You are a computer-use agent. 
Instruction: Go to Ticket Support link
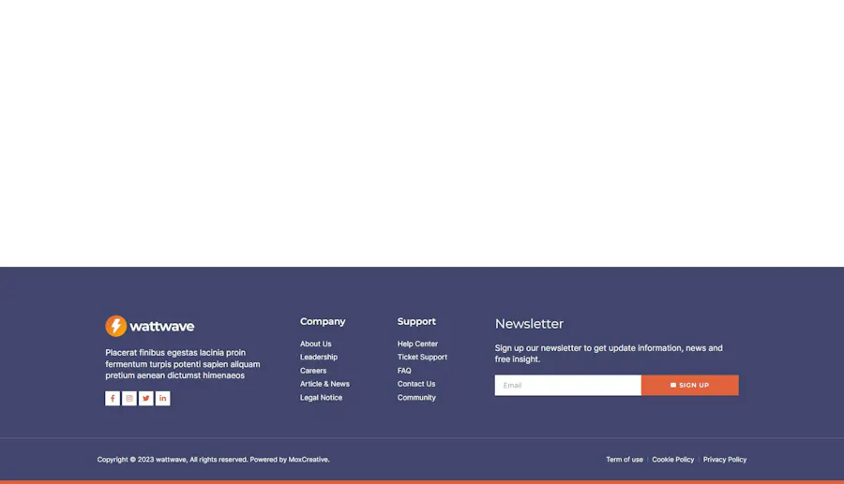click(x=422, y=358)
